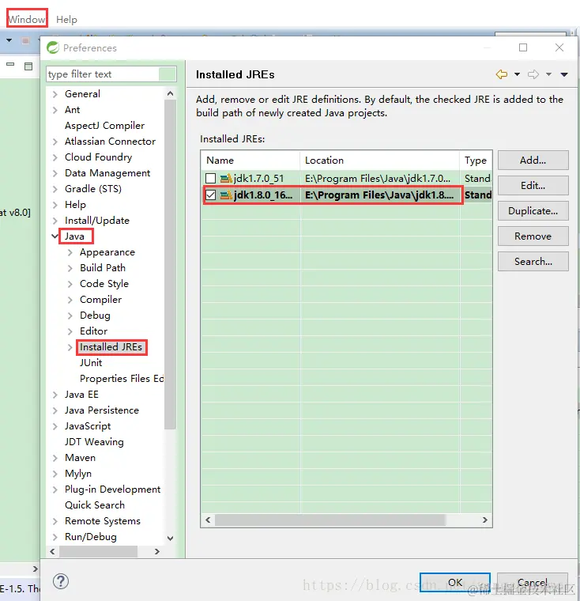Expand the Ant tree node
Viewport: 580px width, 601px height.
[x=55, y=110]
